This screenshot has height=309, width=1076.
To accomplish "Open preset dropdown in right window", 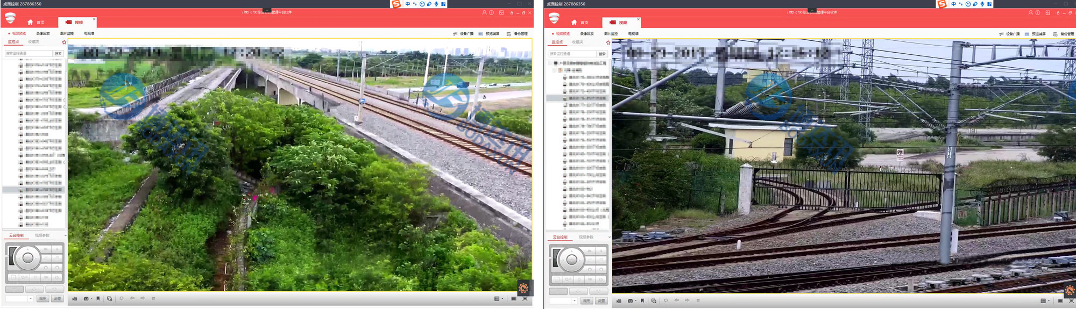I will 575,300.
